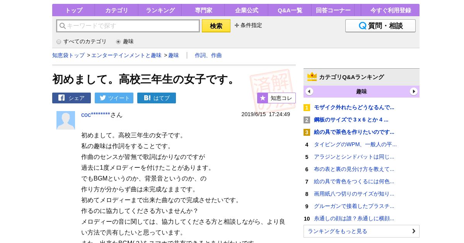Click the rank 3 badge in ranking
The width and height of the screenshot is (464, 243).
click(307, 132)
